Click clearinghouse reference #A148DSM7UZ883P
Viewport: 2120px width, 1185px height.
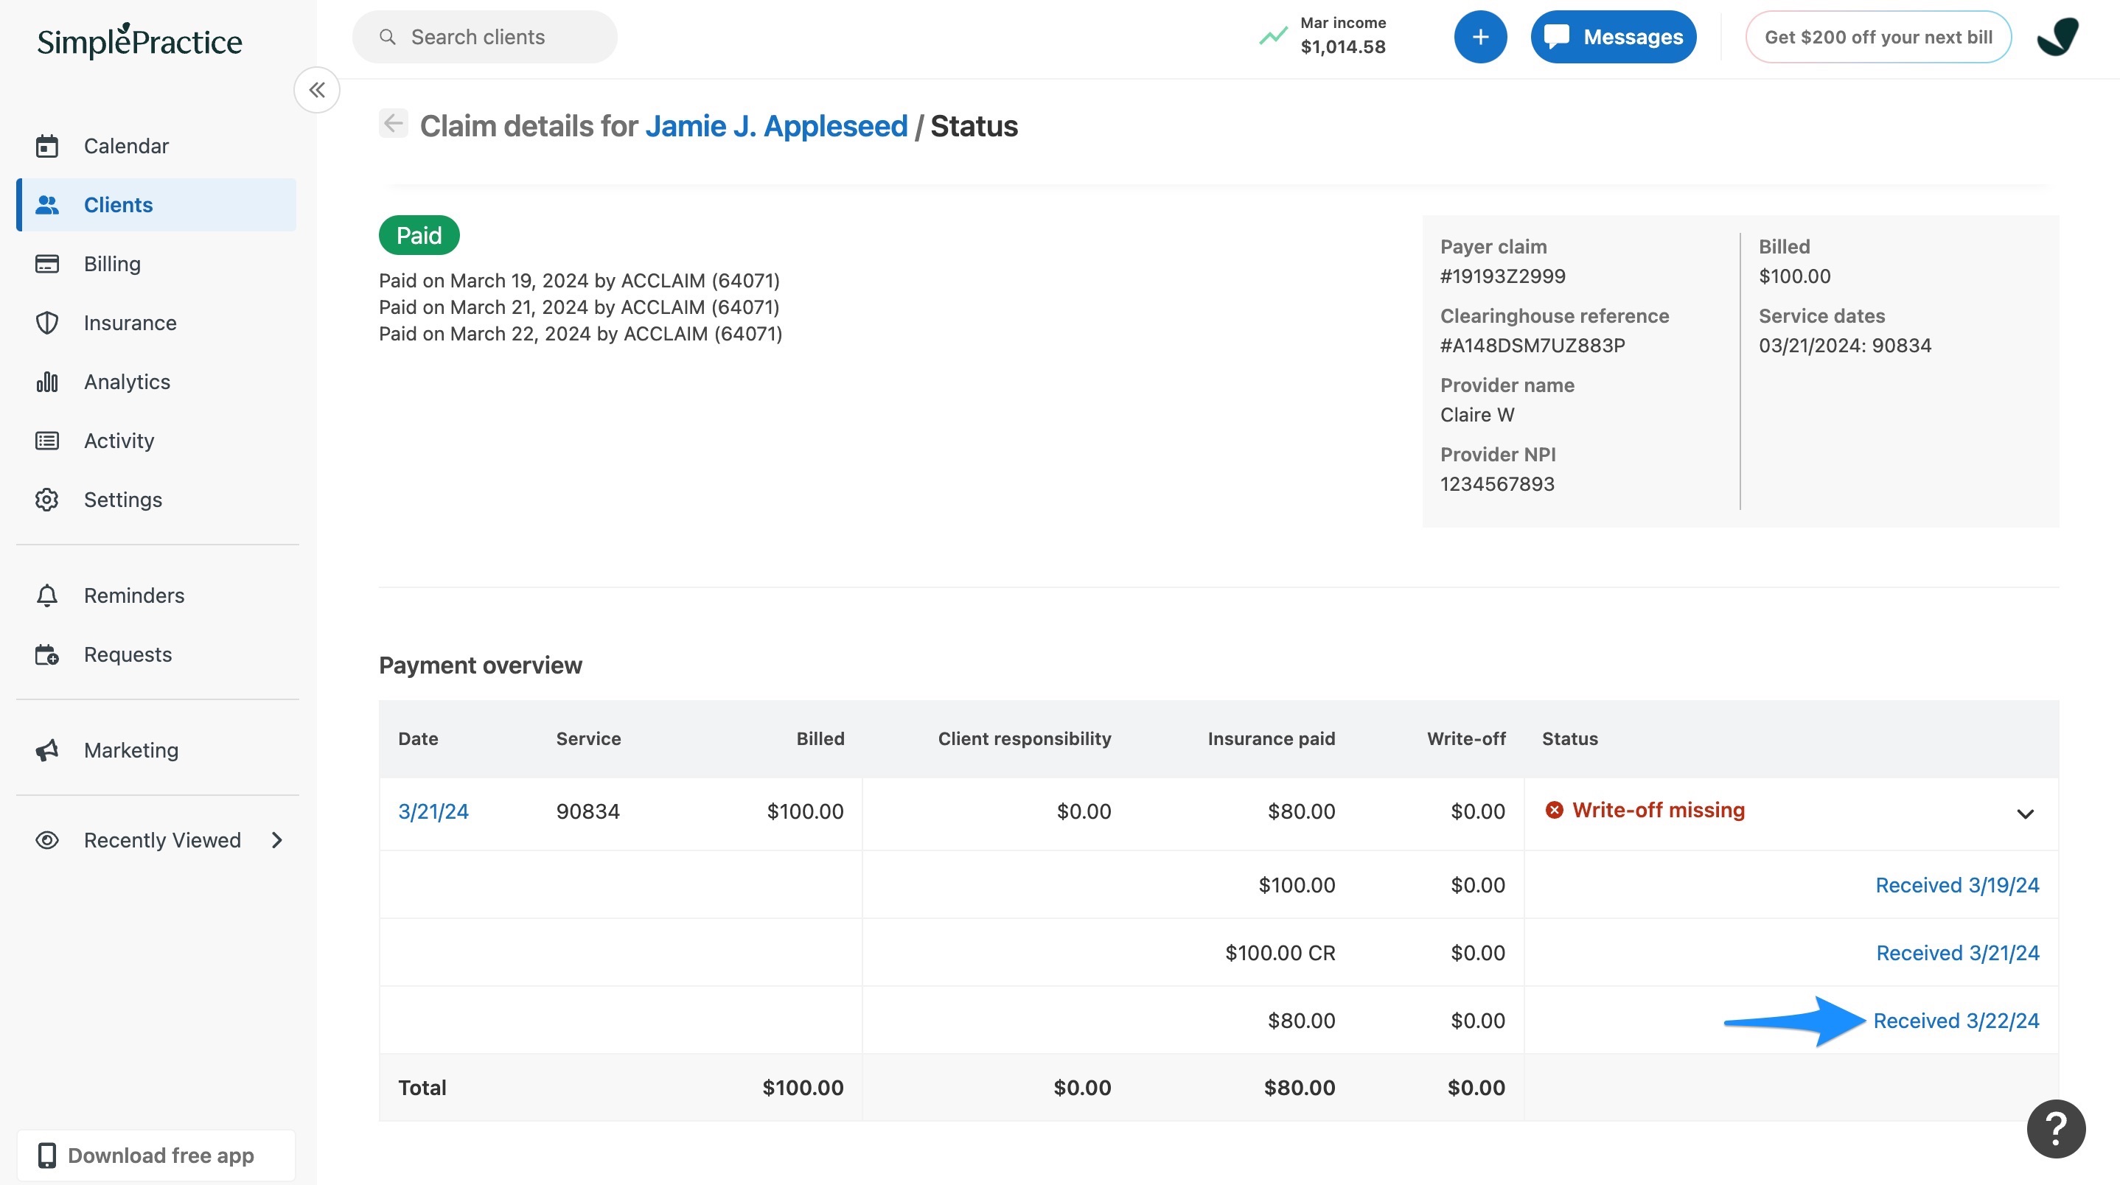pyautogui.click(x=1533, y=346)
